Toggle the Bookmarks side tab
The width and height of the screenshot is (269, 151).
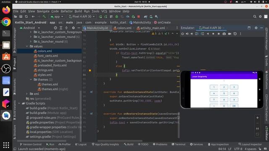(x=15, y=87)
